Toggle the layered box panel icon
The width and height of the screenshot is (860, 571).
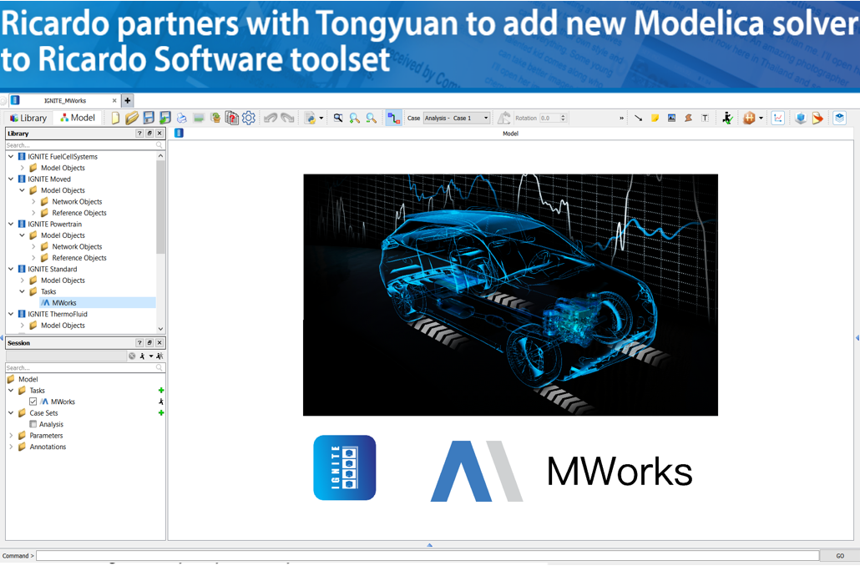point(839,118)
